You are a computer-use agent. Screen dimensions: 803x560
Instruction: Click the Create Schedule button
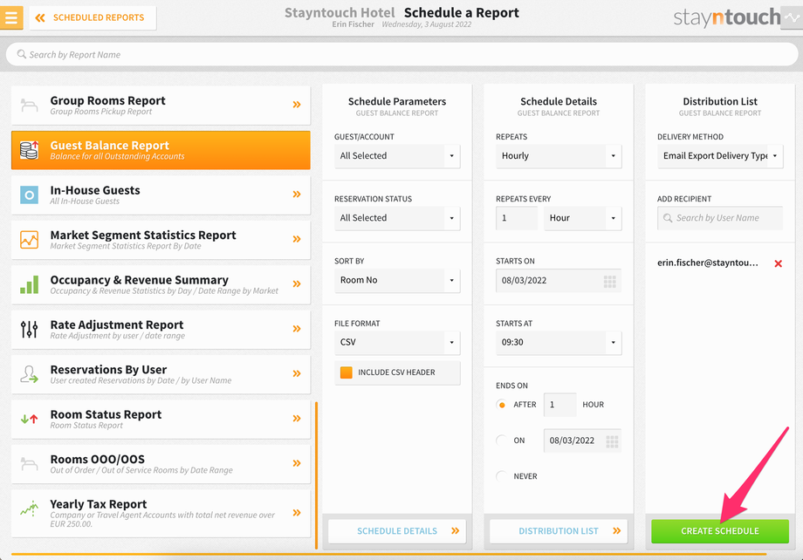720,531
